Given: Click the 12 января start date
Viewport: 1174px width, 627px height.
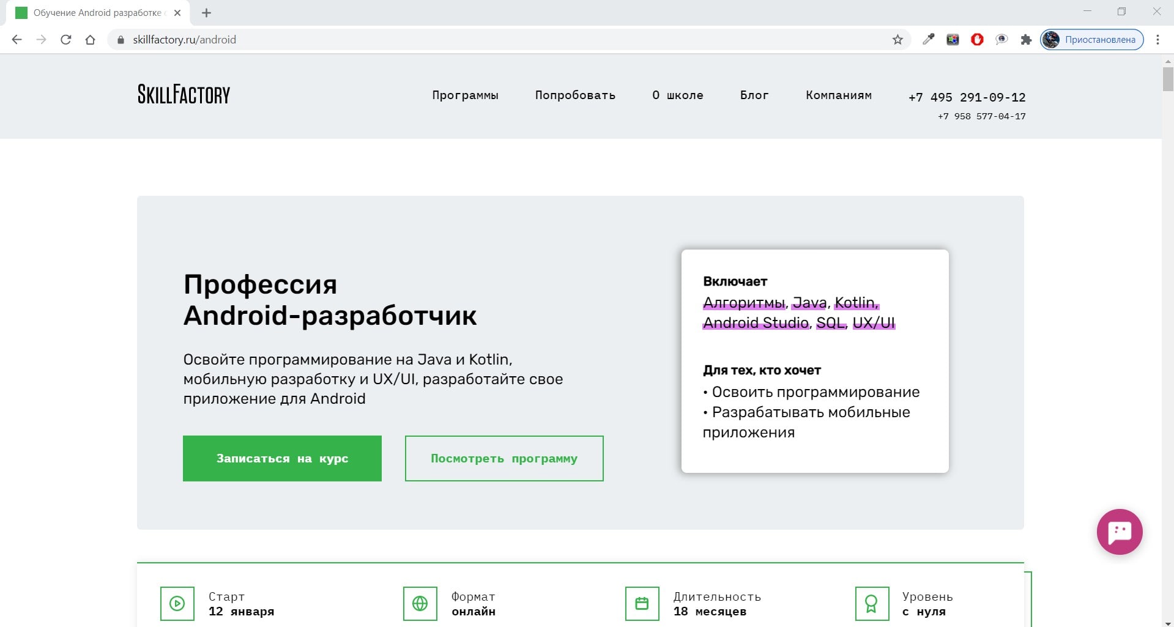Looking at the screenshot, I should click(241, 612).
